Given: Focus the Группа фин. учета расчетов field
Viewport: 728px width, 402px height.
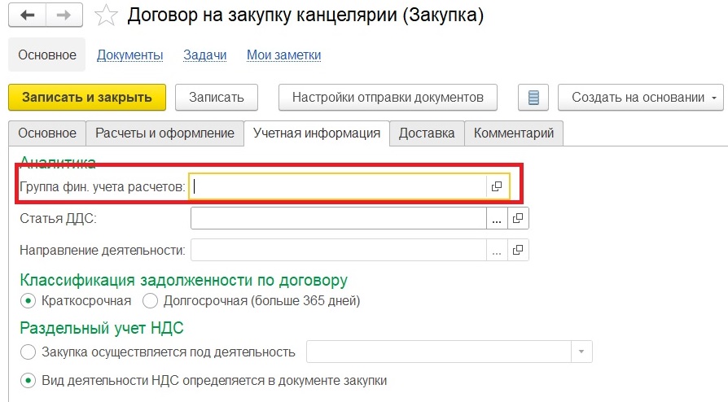Looking at the screenshot, I should click(x=338, y=186).
